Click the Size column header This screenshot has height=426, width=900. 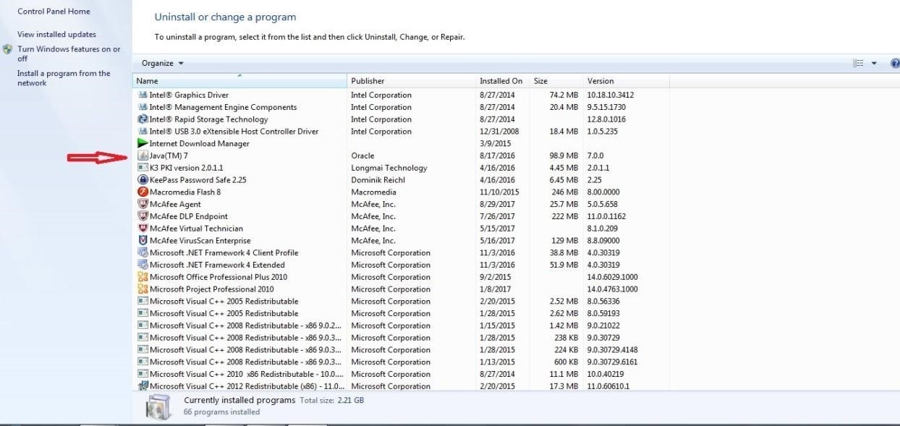tap(556, 81)
